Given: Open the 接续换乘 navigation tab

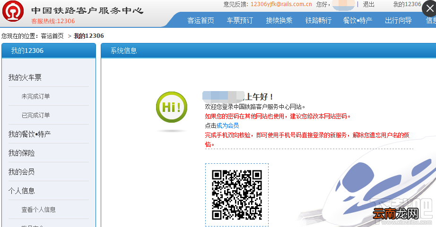Looking at the screenshot, I should [x=279, y=21].
